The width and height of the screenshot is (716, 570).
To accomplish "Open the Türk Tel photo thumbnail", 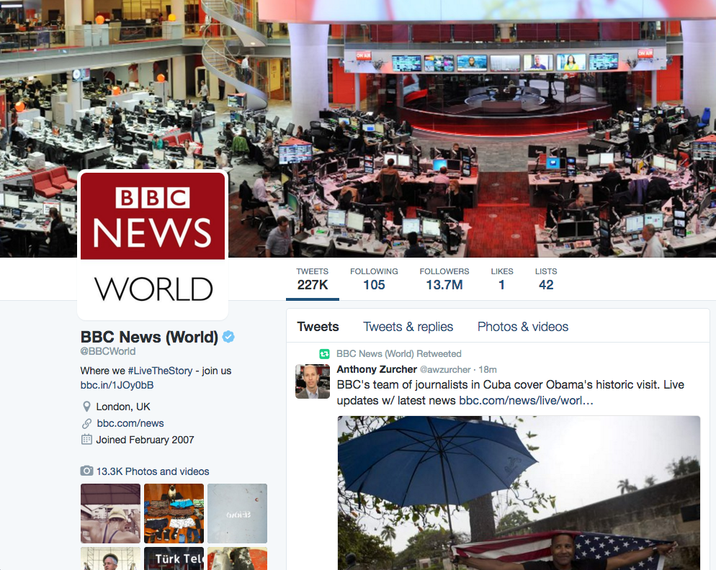I will (174, 558).
